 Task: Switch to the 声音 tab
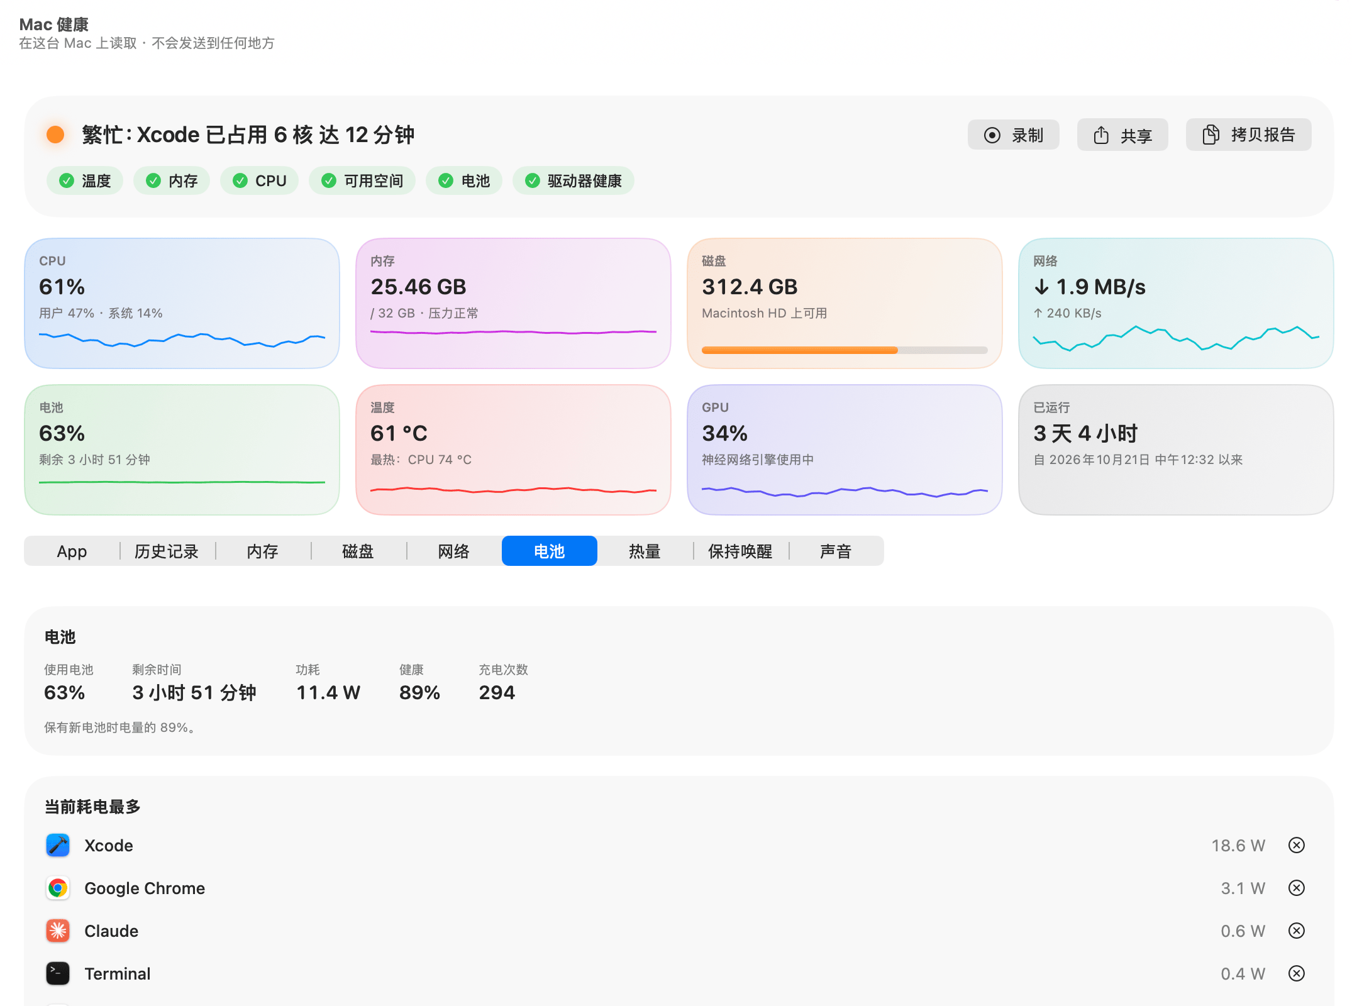coord(836,551)
